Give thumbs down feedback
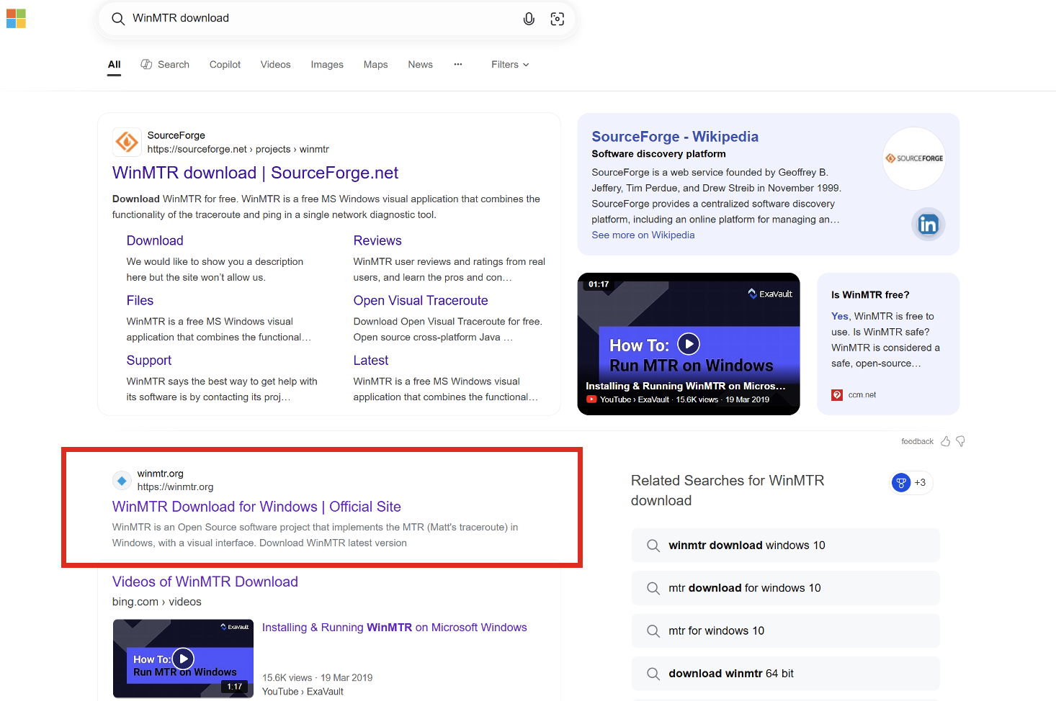Viewport: 1056px width, 701px height. [960, 441]
